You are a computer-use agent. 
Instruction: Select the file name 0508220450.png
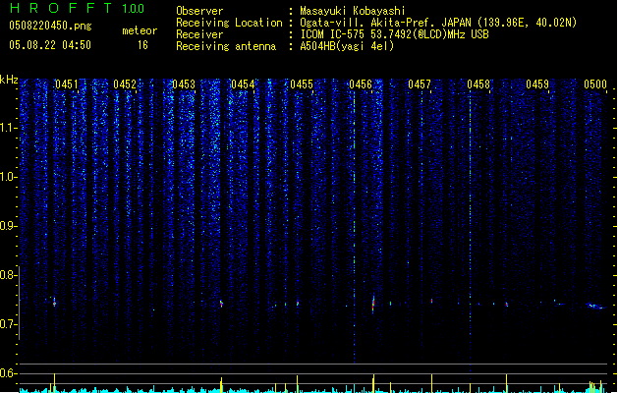pyautogui.click(x=50, y=26)
